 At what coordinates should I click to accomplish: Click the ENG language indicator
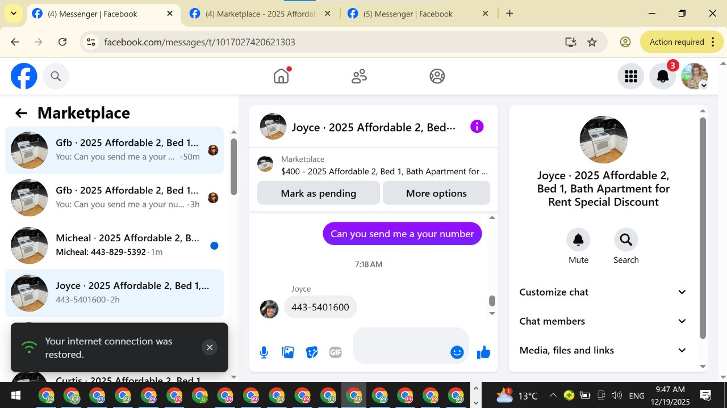(x=637, y=396)
